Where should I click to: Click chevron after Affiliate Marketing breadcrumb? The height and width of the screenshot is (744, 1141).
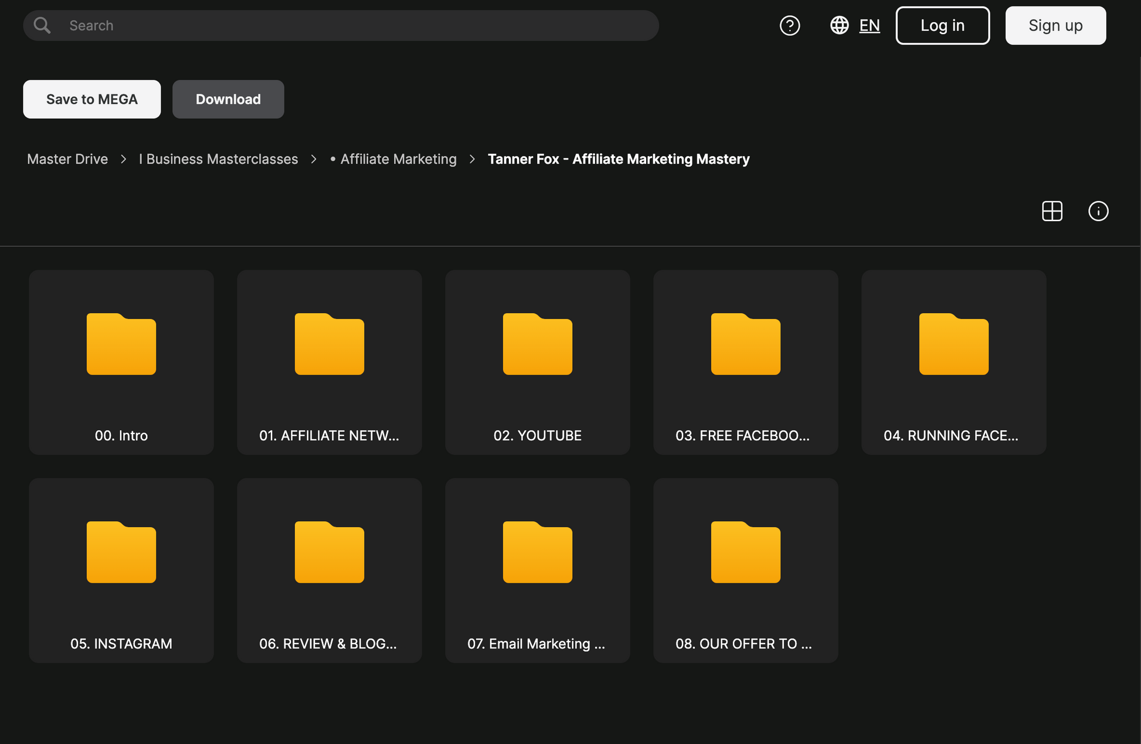[x=472, y=159]
